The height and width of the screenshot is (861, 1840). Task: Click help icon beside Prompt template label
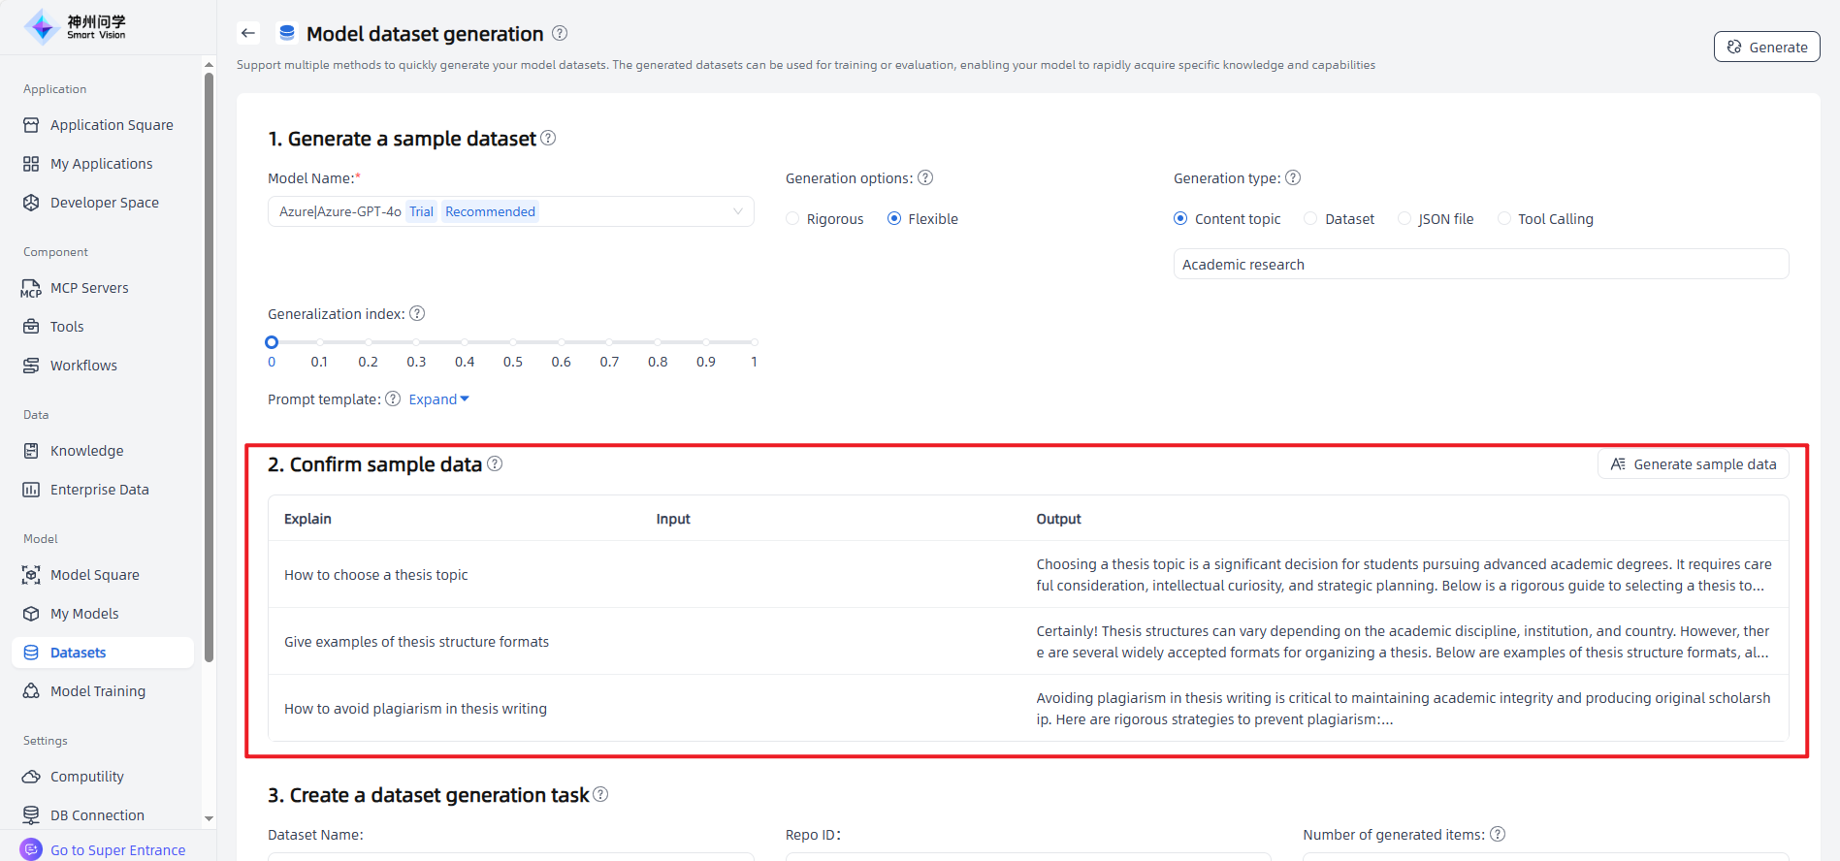[x=393, y=399]
